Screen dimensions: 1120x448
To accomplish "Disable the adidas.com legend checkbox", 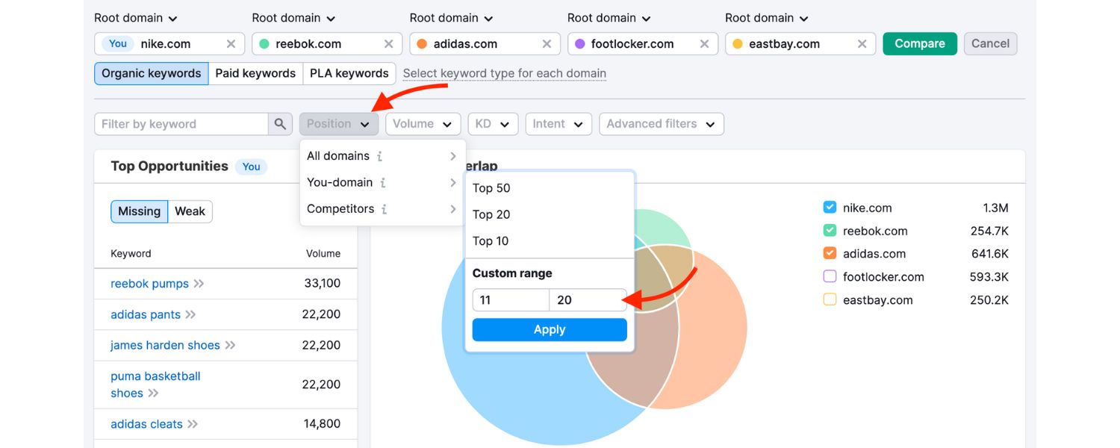I will pos(830,253).
